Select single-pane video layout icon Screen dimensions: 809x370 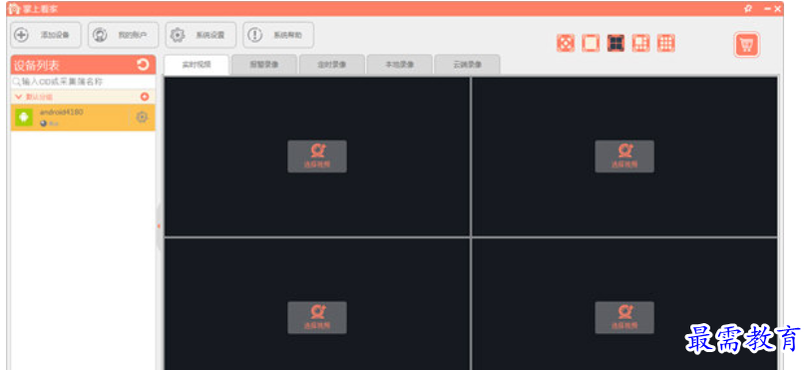tap(591, 43)
